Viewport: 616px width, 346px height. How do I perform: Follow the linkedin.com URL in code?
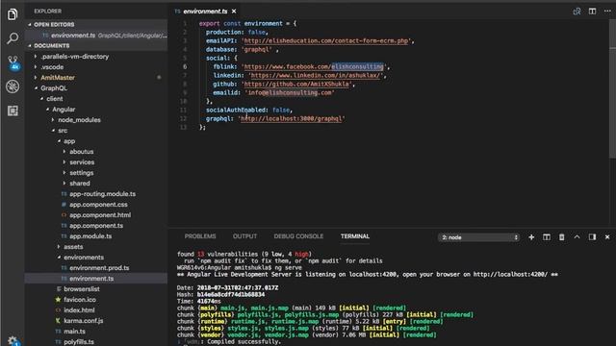point(316,76)
